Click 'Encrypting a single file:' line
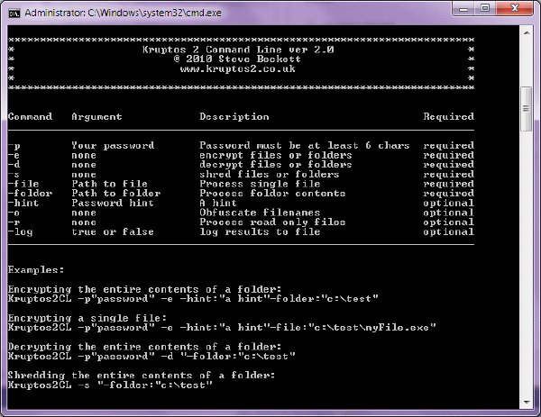This screenshot has height=417, width=541. [x=87, y=318]
